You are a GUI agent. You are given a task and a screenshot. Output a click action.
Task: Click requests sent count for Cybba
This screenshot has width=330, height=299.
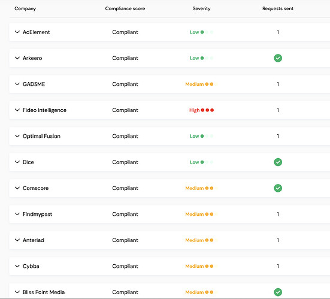278,266
